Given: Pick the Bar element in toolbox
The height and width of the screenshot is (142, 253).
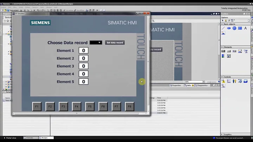Looking at the screenshot, I should pyautogui.click(x=223, y=56).
